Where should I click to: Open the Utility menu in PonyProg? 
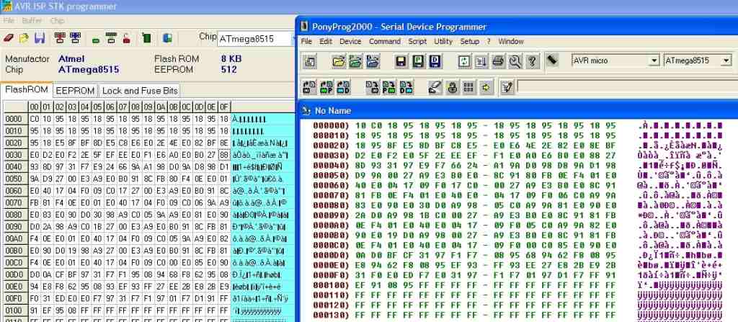443,41
